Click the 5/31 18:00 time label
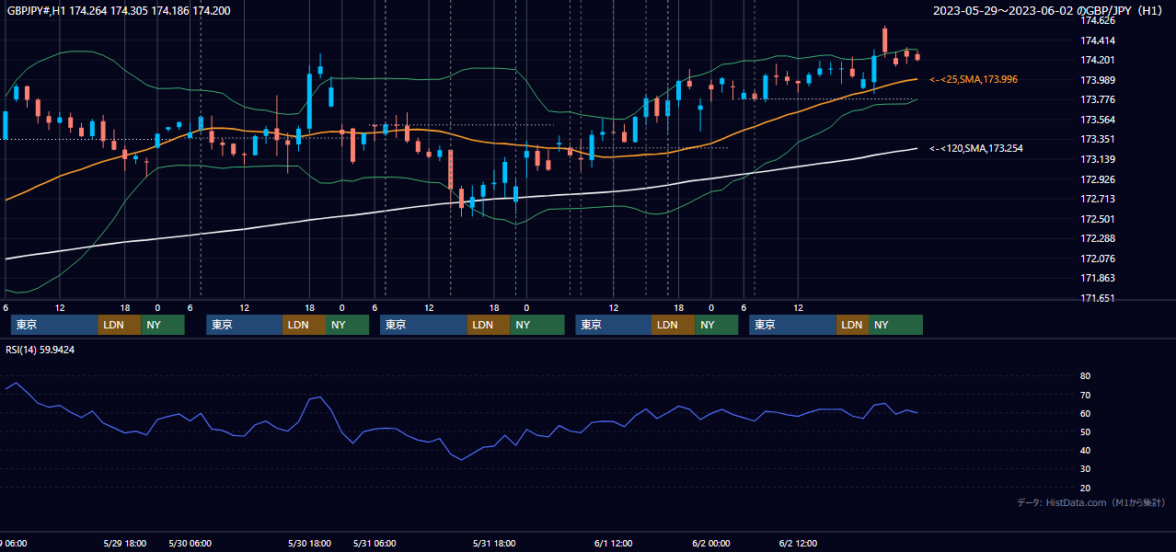 point(493,544)
